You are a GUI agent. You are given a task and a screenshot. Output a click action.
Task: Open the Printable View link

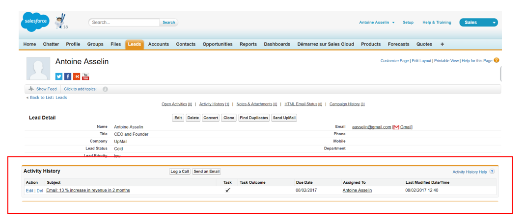coord(446,61)
